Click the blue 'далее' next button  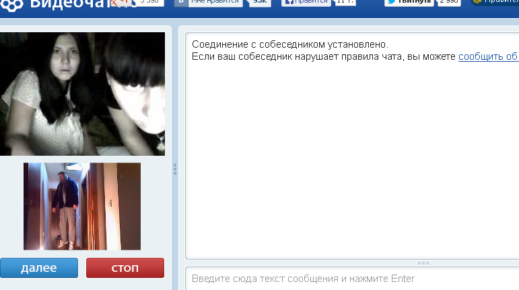click(x=39, y=268)
